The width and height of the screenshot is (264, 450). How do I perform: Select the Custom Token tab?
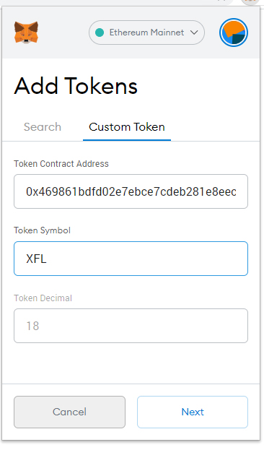tap(127, 127)
